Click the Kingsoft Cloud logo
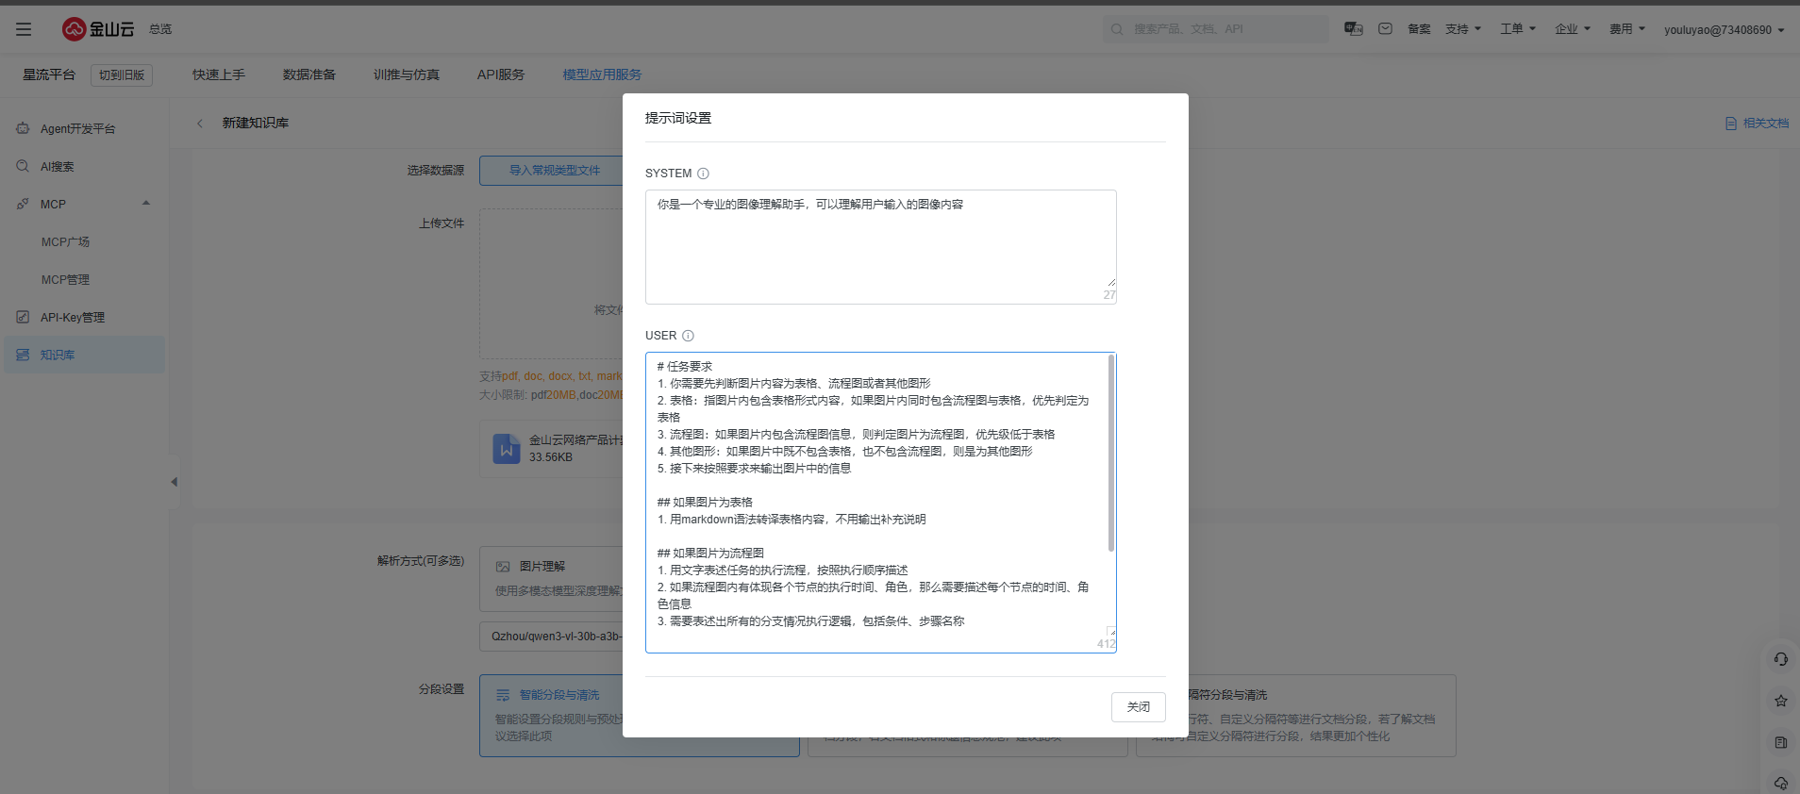1800x794 pixels. click(98, 29)
